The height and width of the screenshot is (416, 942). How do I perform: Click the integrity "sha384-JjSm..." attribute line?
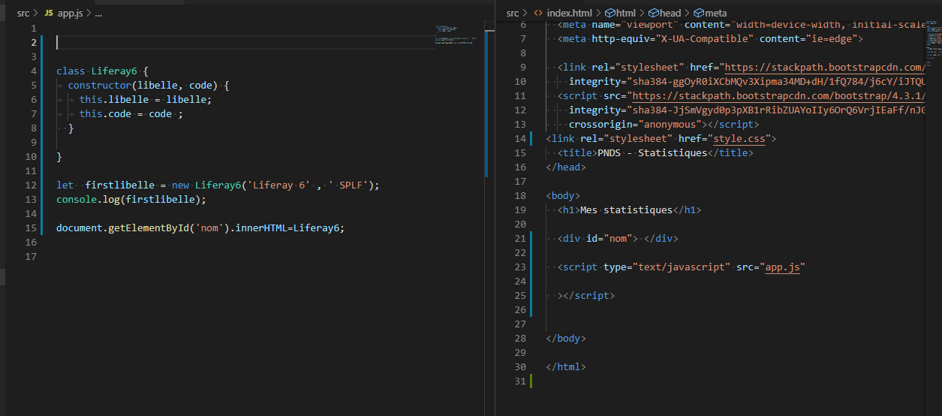click(x=747, y=110)
